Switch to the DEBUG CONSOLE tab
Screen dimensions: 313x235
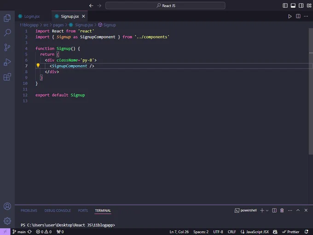[58, 211]
